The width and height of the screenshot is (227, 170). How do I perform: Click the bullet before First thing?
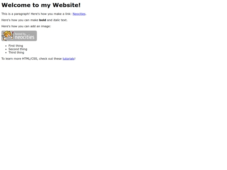click(x=6, y=46)
